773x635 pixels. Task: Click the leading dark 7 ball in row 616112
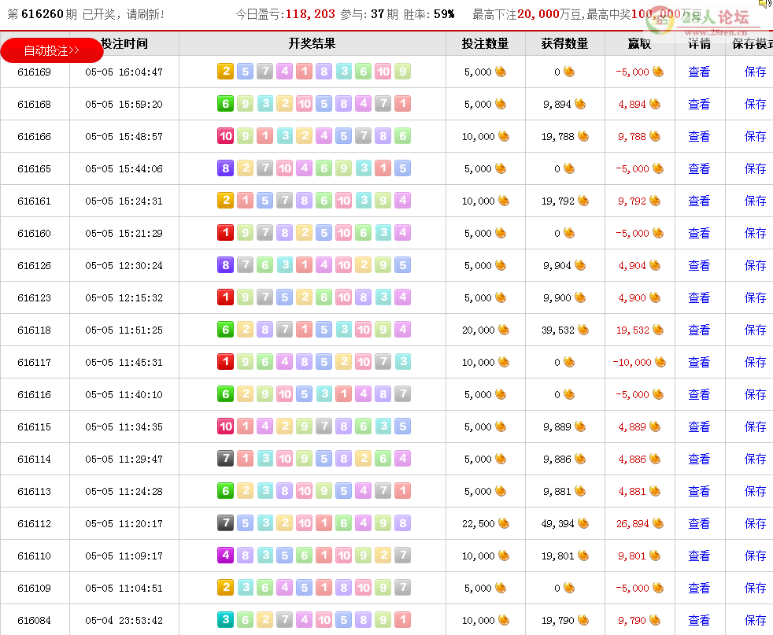(226, 523)
